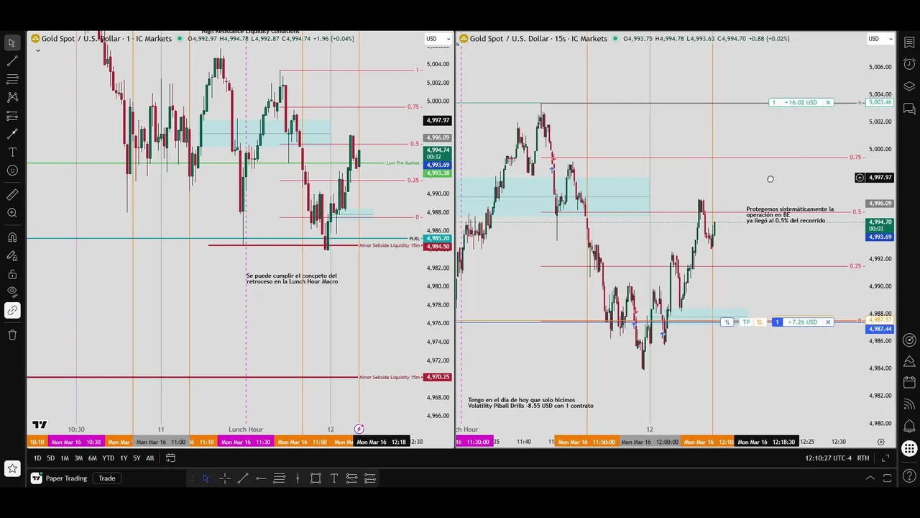Open the USD currency dropdown on left chart

pos(438,39)
